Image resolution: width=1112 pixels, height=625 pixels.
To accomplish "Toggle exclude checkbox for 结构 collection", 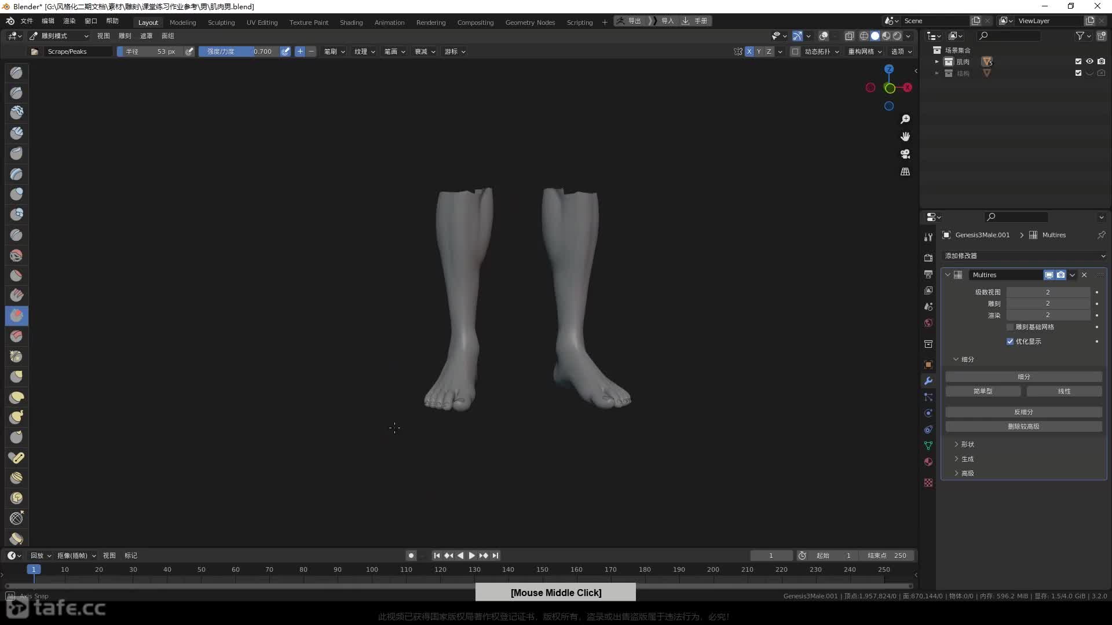I will [1078, 73].
